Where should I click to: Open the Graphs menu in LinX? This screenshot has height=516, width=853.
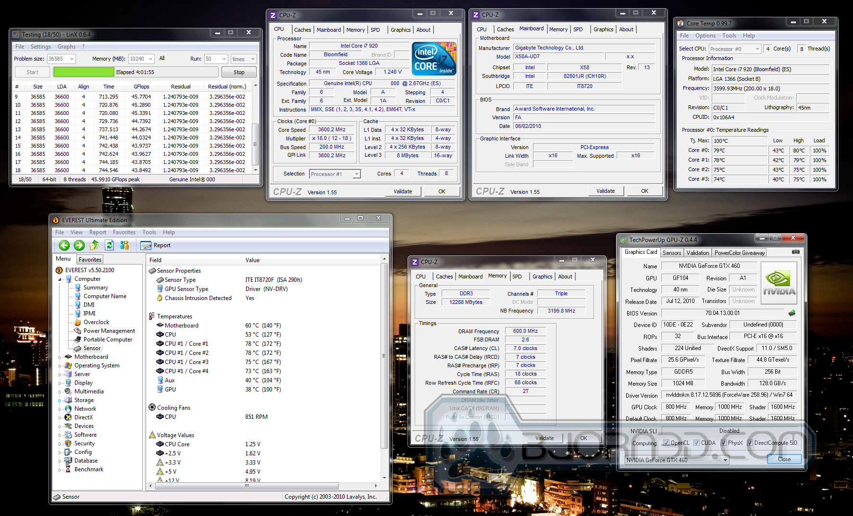point(66,47)
